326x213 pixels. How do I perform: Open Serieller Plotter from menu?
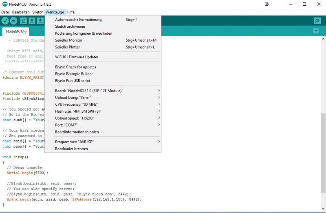[103, 47]
